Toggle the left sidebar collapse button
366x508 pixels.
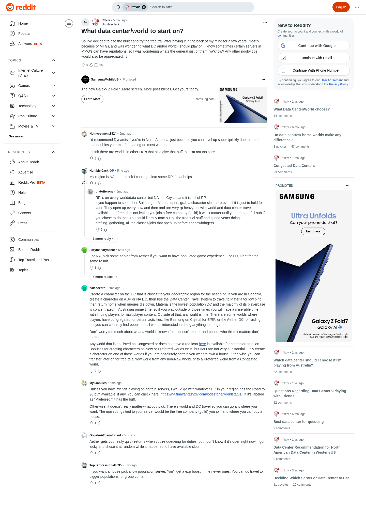(x=69, y=23)
